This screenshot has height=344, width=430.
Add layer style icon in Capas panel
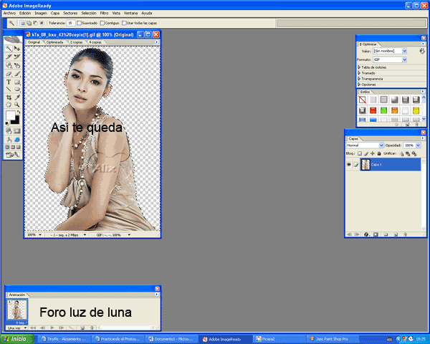pos(367,234)
